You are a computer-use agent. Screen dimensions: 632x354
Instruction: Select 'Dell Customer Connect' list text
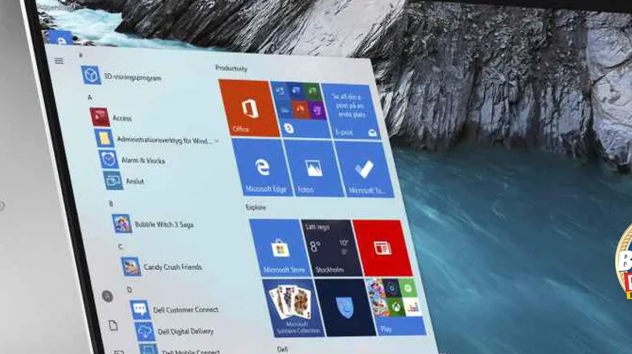click(186, 309)
